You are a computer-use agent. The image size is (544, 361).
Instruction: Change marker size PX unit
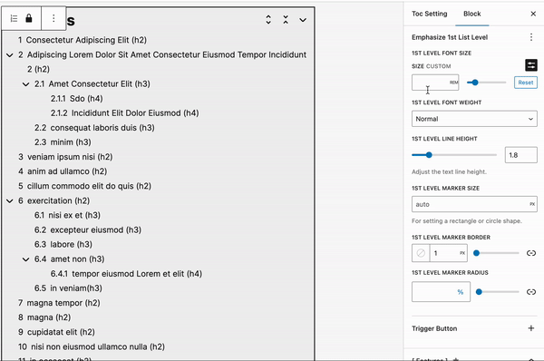(532, 204)
